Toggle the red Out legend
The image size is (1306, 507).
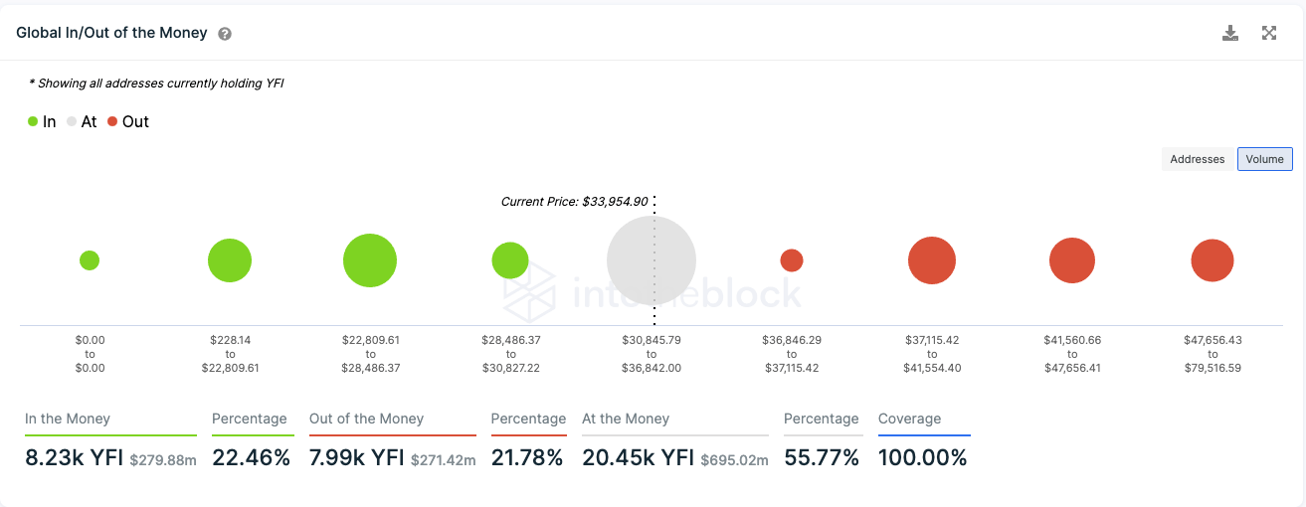(128, 122)
